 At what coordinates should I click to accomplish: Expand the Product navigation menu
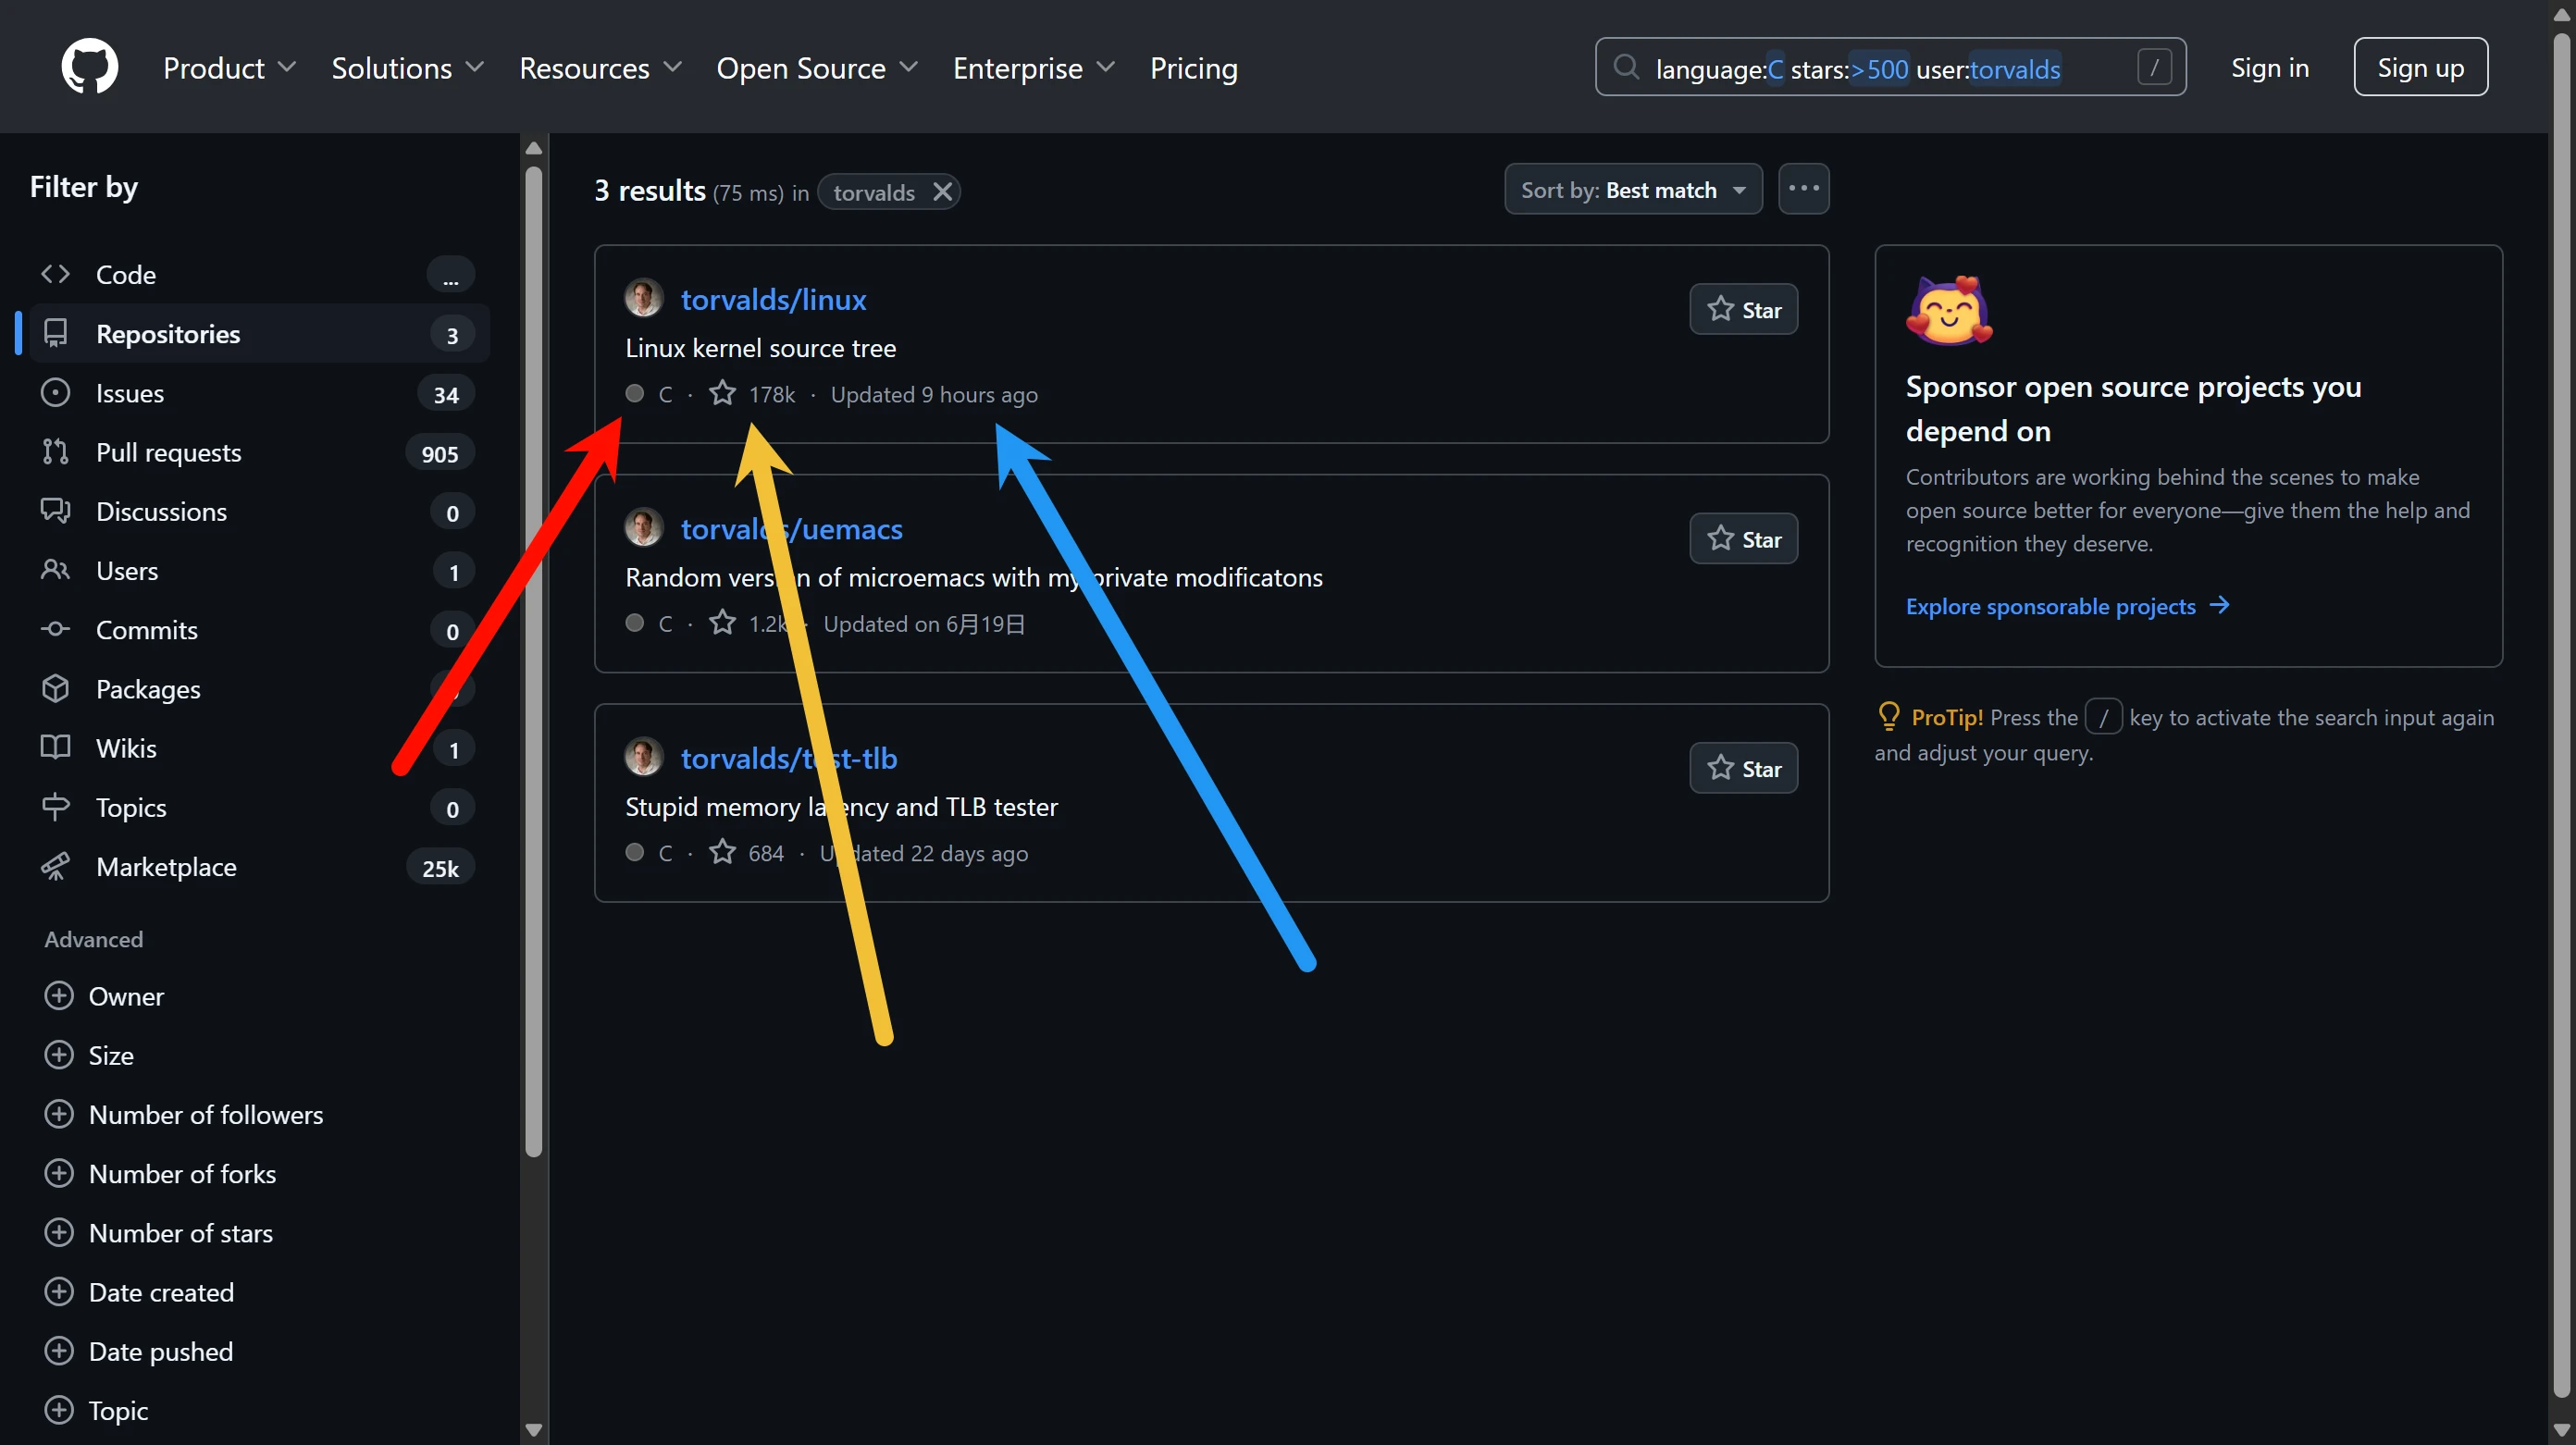229,68
